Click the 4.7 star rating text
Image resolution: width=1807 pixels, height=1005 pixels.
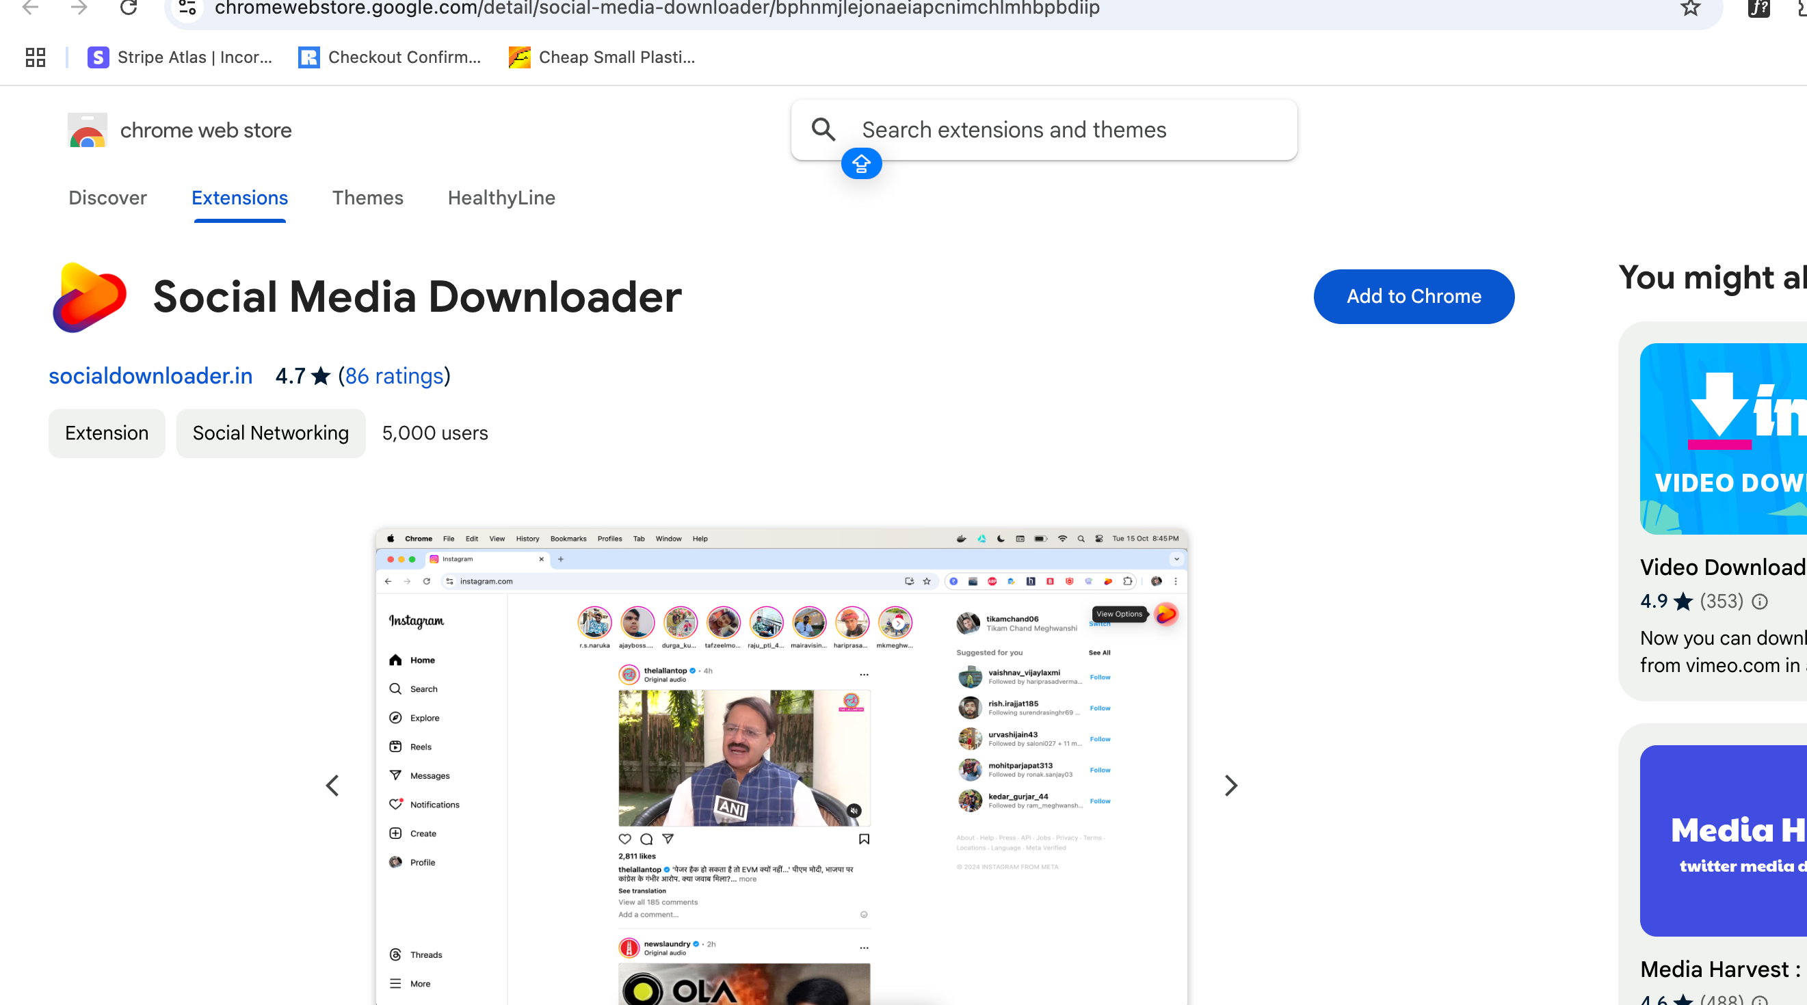tap(291, 376)
